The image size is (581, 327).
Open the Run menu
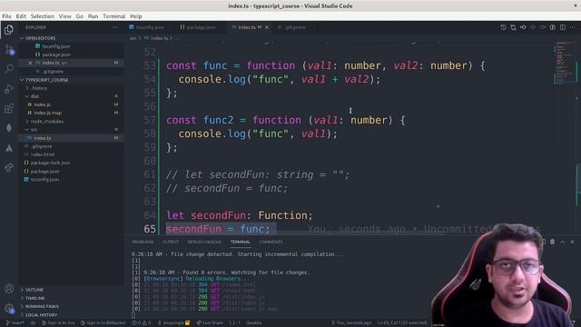tap(93, 16)
